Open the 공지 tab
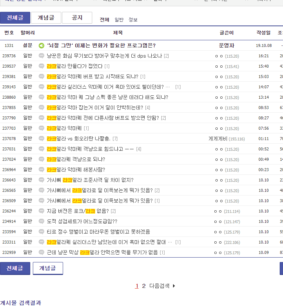This screenshot has height=306, width=283. point(77,18)
